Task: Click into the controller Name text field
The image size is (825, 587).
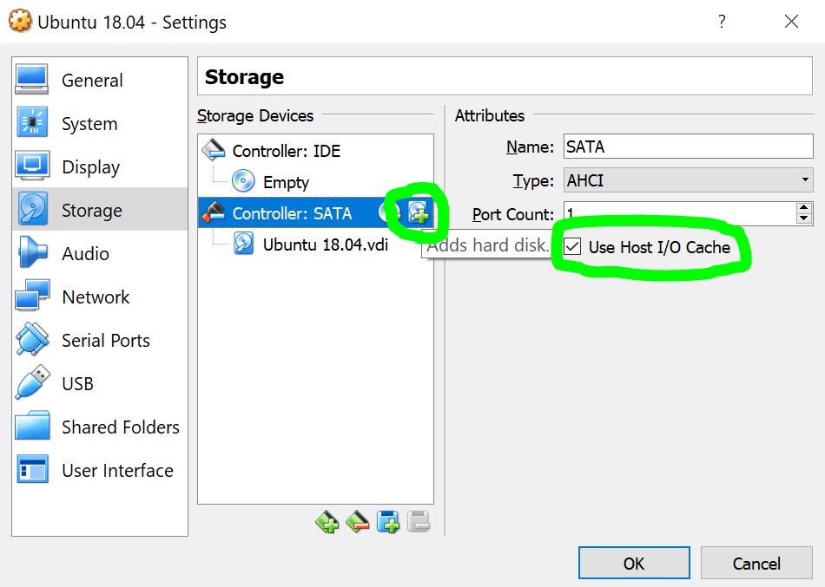Action: tap(687, 147)
